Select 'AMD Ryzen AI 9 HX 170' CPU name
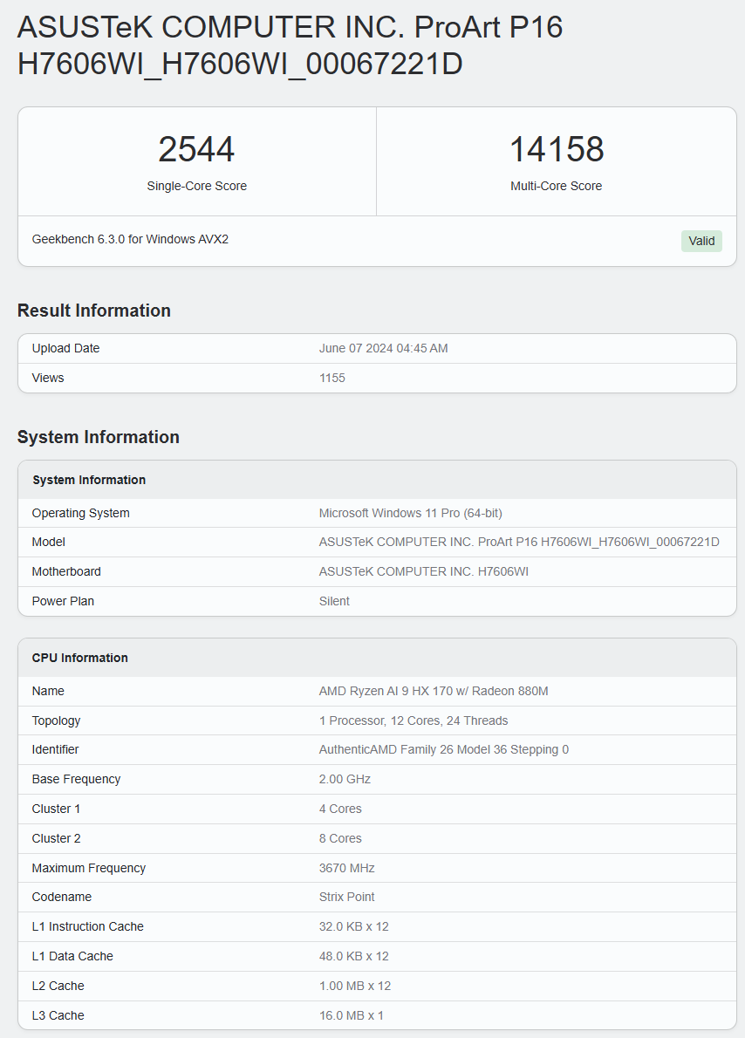The image size is (745, 1038). click(434, 691)
